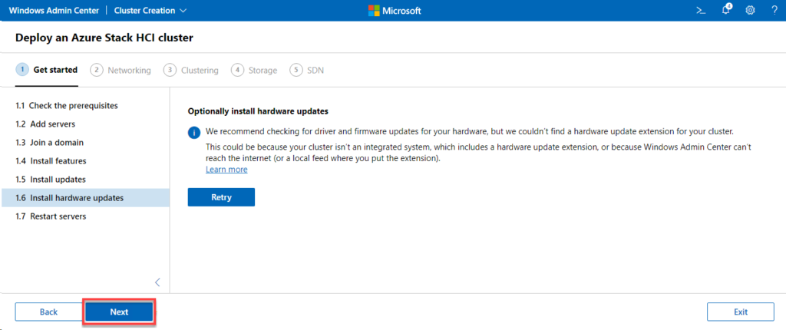The image size is (786, 330).
Task: Switch to the Get started step
Action: coord(47,70)
